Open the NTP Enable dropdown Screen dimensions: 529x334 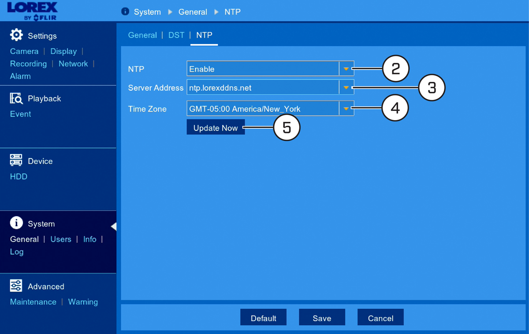(x=270, y=69)
